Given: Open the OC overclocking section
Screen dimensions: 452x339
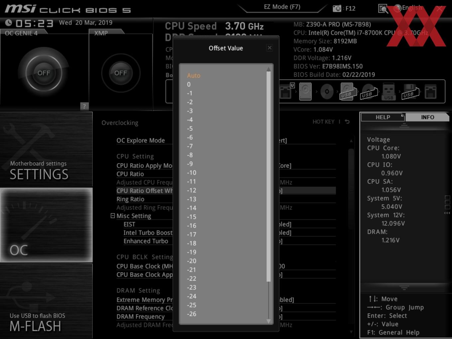Looking at the screenshot, I should (46, 225).
